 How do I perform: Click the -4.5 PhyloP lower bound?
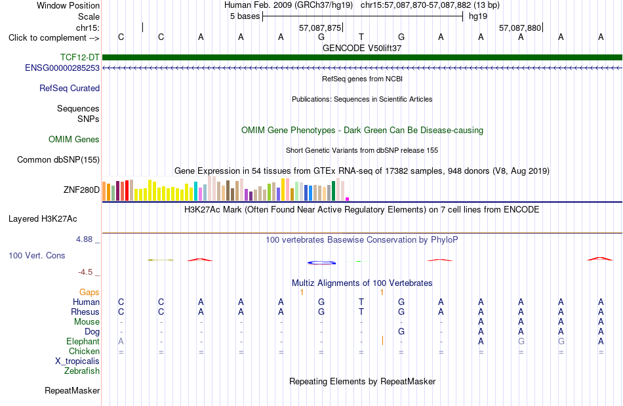coord(85,272)
